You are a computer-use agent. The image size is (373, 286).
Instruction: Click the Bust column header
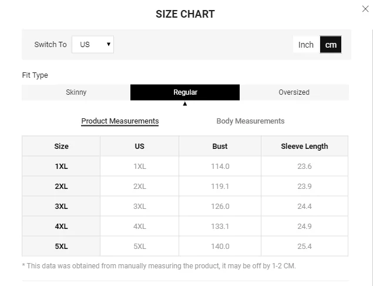coord(220,146)
